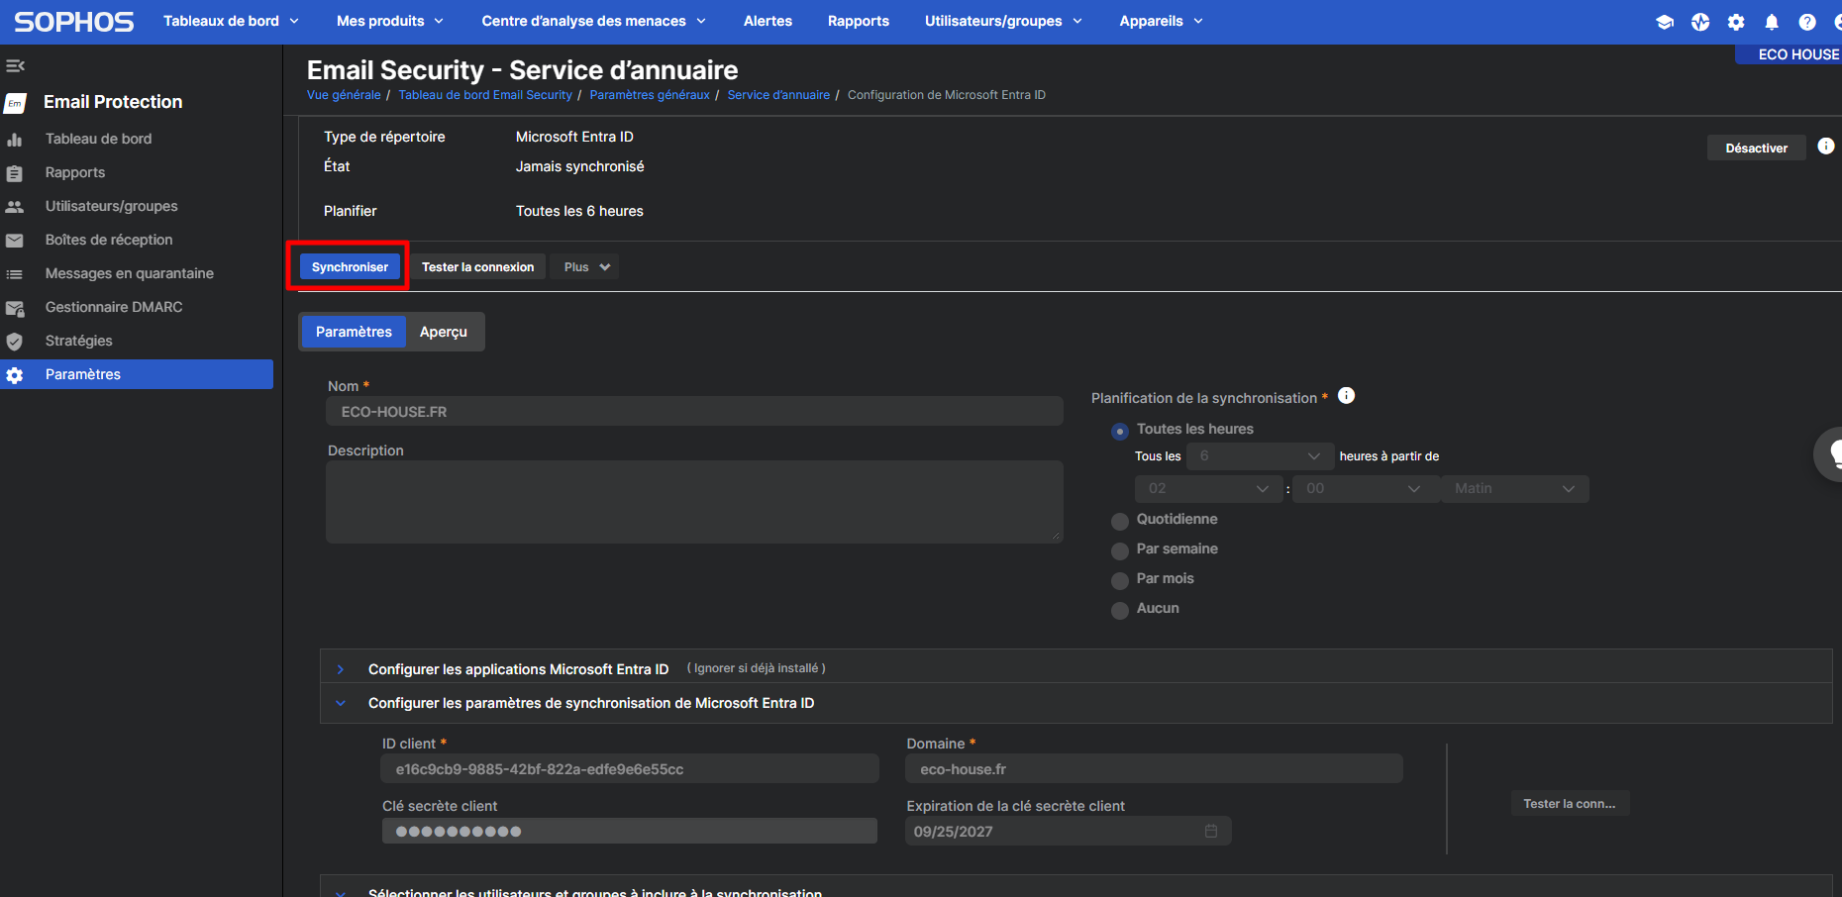This screenshot has height=897, width=1842.
Task: Follow the Service d'annuaire breadcrumb link
Action: click(x=778, y=95)
